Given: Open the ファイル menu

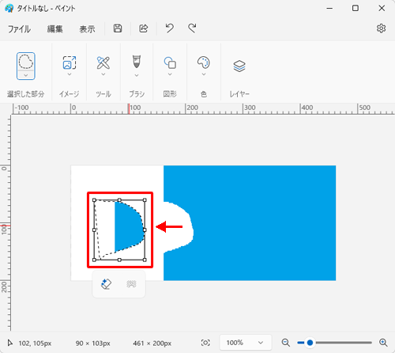Looking at the screenshot, I should tap(19, 28).
